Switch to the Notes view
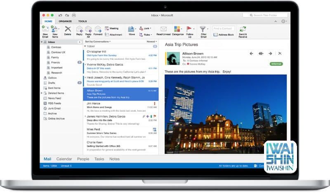This screenshot has width=330, height=193. click(x=115, y=159)
